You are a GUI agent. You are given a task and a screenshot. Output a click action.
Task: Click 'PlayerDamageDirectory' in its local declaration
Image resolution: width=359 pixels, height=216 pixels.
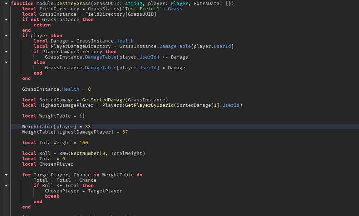[80, 46]
